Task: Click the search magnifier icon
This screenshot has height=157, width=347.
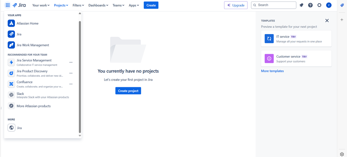Action: pyautogui.click(x=255, y=5)
